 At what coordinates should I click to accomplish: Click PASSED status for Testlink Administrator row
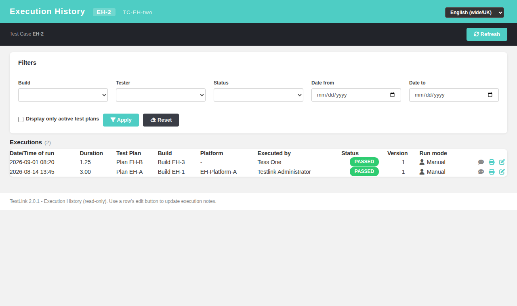point(364,171)
